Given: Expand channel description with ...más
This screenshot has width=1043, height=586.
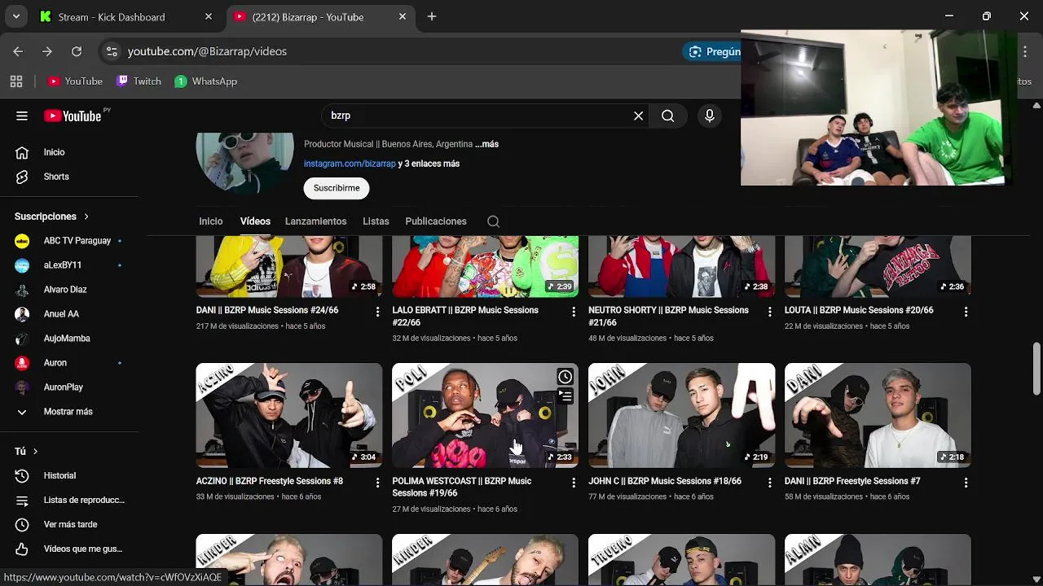Looking at the screenshot, I should point(486,144).
